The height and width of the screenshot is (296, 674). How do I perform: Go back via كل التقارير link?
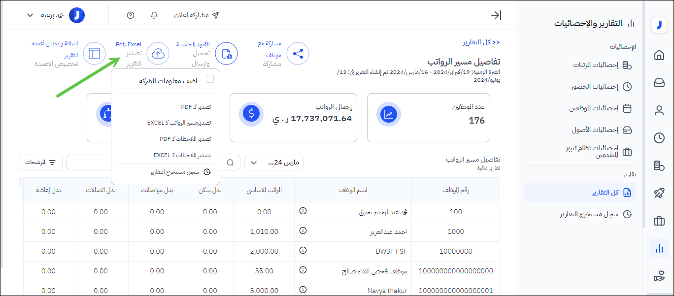tap(481, 42)
